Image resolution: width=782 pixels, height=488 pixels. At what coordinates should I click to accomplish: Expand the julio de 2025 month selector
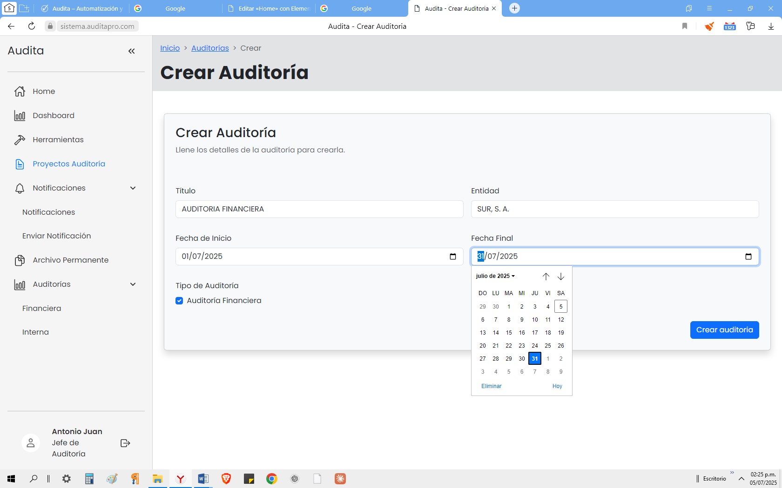pyautogui.click(x=495, y=276)
